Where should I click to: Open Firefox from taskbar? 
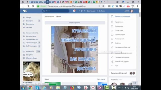pyautogui.click(x=72, y=88)
